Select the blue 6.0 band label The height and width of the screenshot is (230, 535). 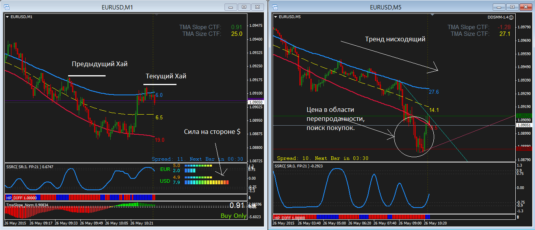[x=159, y=95]
